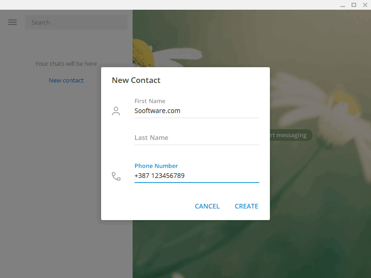Click the +387 phone number text
The width and height of the screenshot is (371, 278).
pyautogui.click(x=159, y=176)
